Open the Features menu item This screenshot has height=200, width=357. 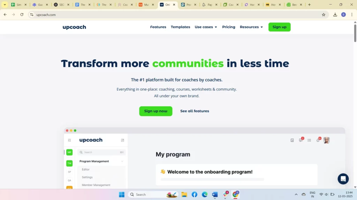click(x=158, y=27)
